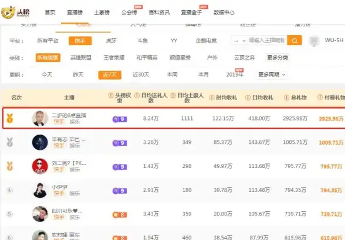Open 首页 nav item

tap(50, 12)
